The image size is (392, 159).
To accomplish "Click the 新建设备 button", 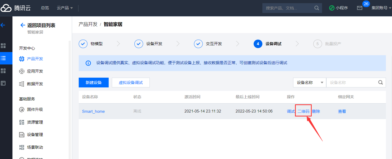I will 94,82.
